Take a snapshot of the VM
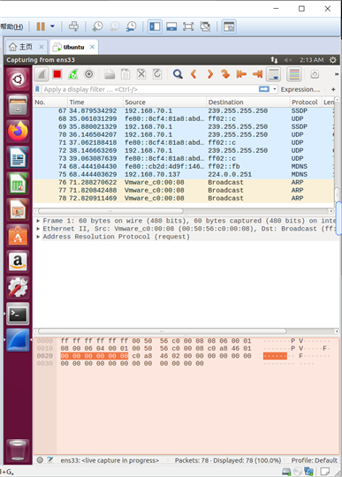 (x=98, y=26)
